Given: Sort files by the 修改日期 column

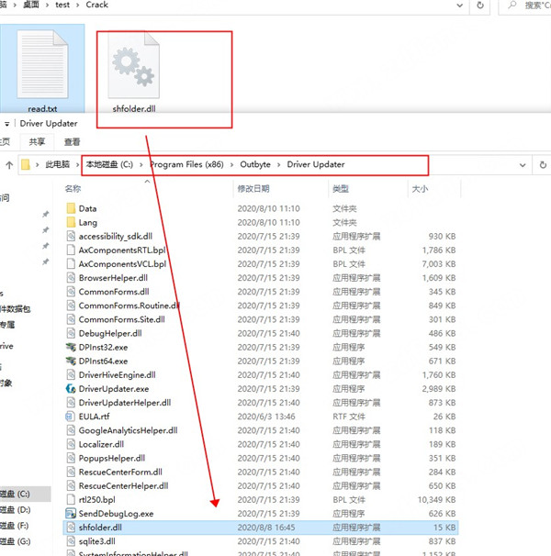Looking at the screenshot, I should [253, 189].
